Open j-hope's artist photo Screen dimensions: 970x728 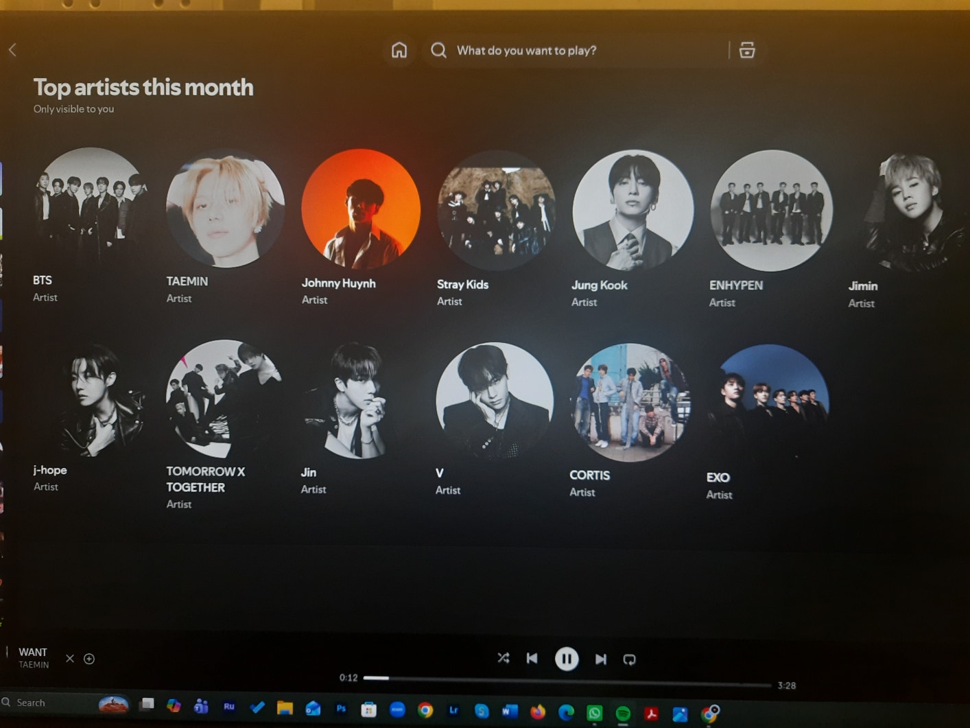(x=91, y=398)
